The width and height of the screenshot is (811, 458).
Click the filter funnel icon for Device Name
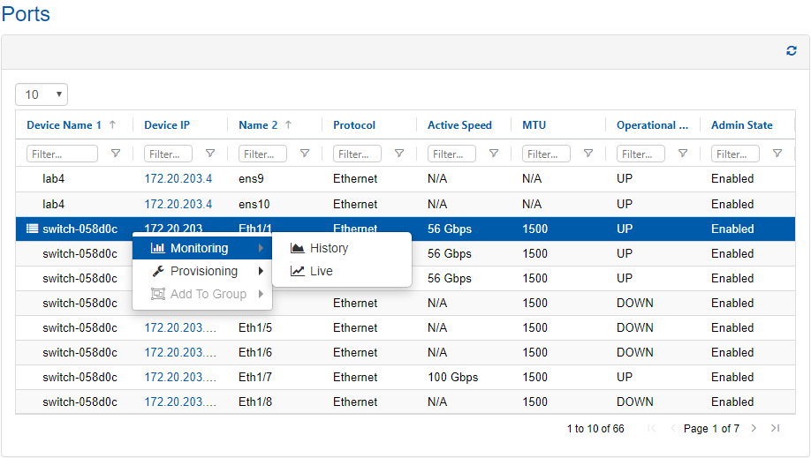[116, 154]
